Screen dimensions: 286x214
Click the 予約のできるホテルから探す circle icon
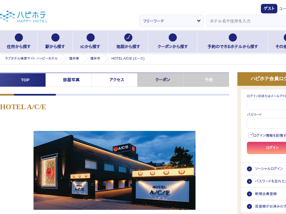[x=233, y=38]
